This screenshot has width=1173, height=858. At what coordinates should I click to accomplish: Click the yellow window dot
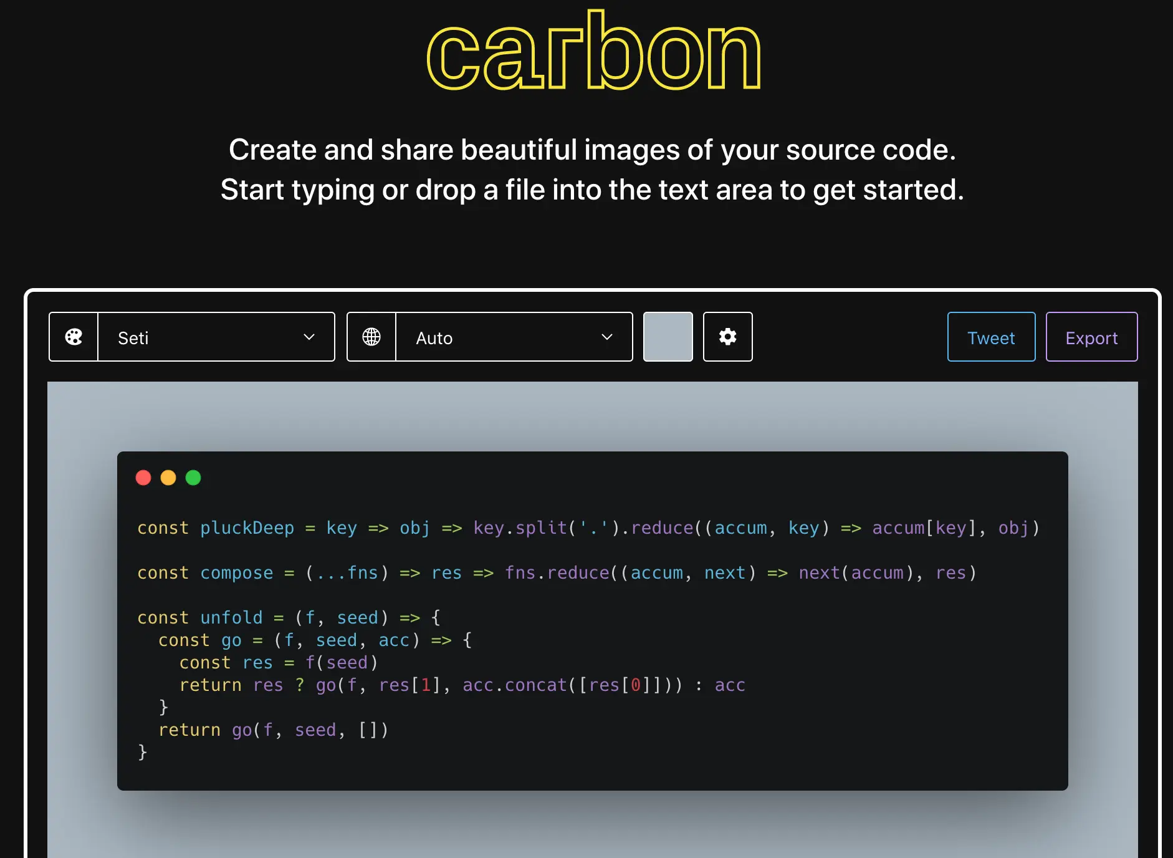point(168,478)
